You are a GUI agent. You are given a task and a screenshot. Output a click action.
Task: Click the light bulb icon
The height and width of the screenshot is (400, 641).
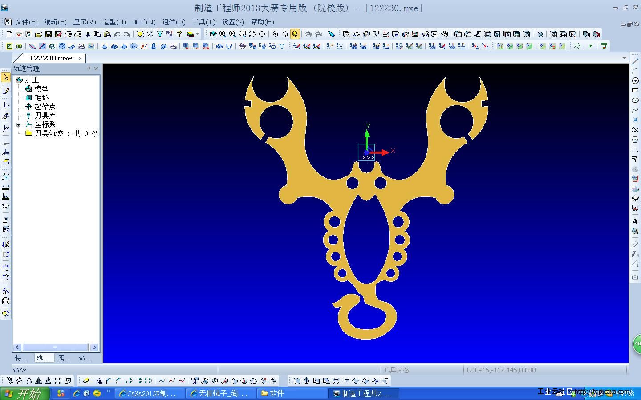[140, 34]
